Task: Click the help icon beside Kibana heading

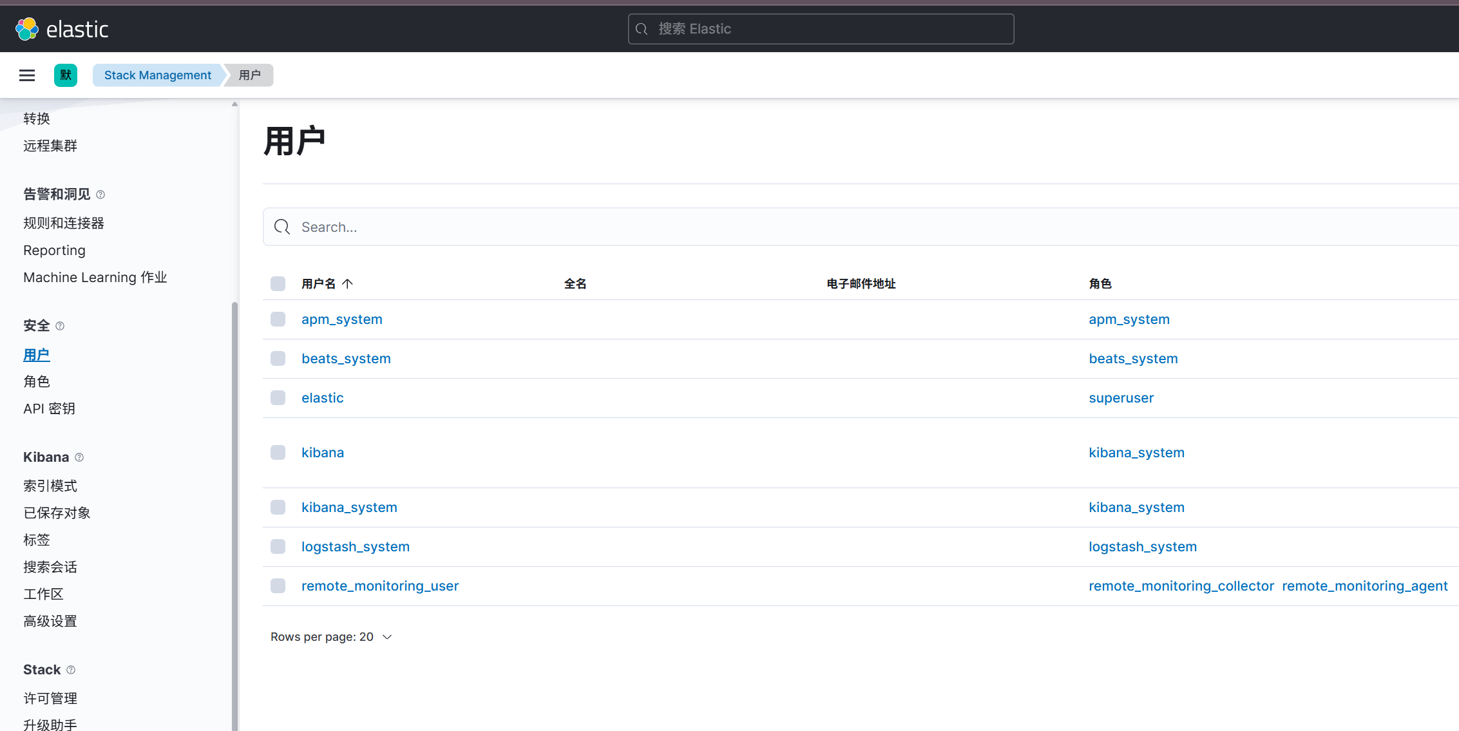Action: point(79,457)
